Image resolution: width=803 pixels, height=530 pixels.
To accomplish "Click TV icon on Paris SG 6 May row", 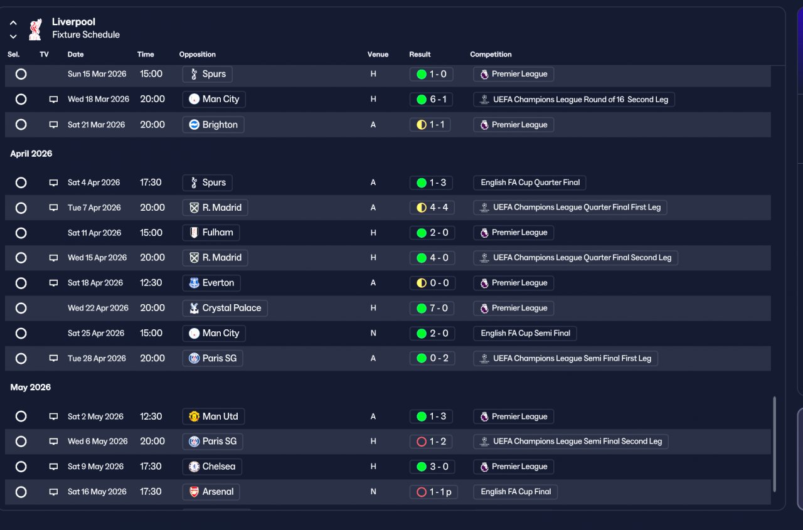I will 53,442.
